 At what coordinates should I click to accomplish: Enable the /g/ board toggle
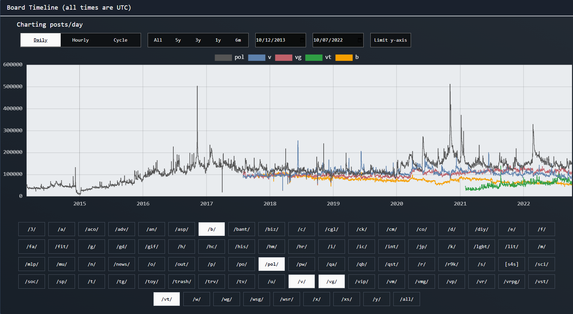point(91,247)
